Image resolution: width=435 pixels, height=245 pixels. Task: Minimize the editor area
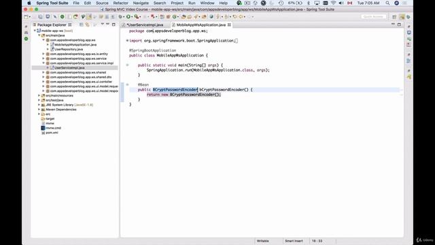393,24
